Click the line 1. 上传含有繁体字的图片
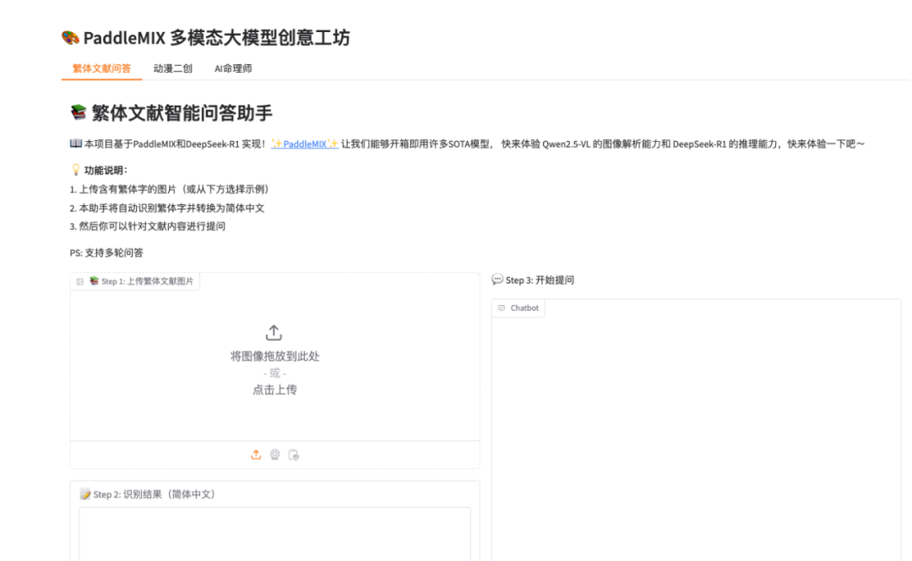Image resolution: width=912 pixels, height=561 pixels. click(x=169, y=189)
